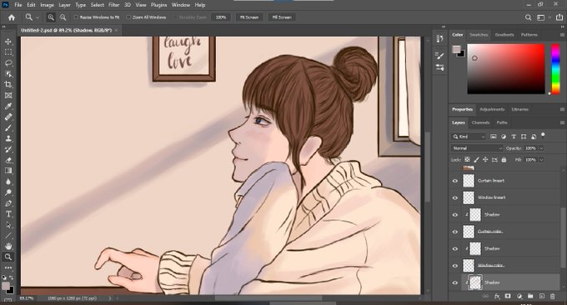
Task: Create a new layer with plus icon
Action: point(542,297)
